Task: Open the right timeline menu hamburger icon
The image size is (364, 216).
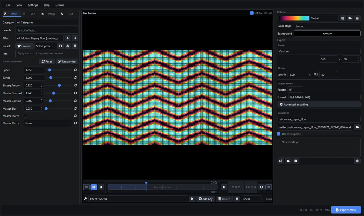Action: click(268, 187)
